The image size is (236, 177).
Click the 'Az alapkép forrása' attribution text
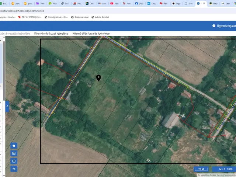217,175
